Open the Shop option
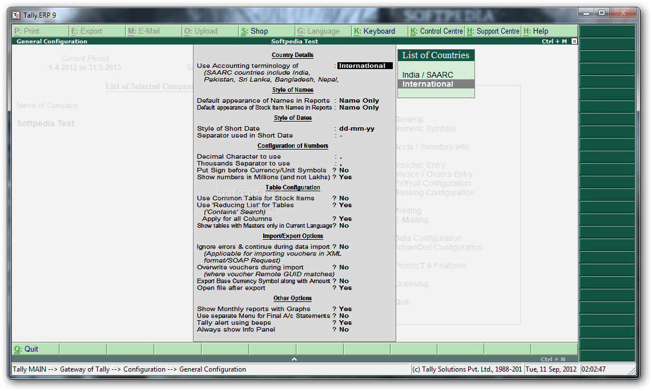652x391 pixels. coord(267,31)
